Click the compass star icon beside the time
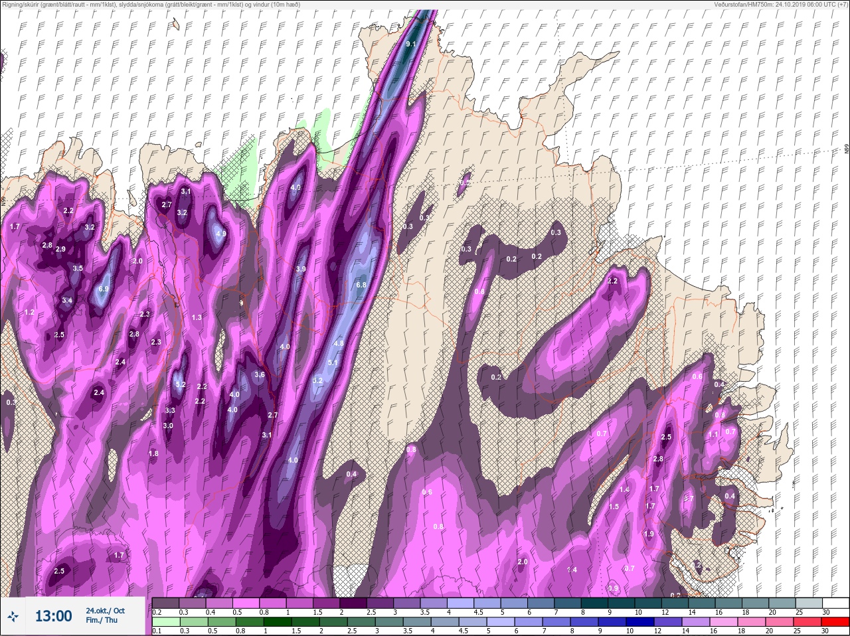 (x=13, y=616)
